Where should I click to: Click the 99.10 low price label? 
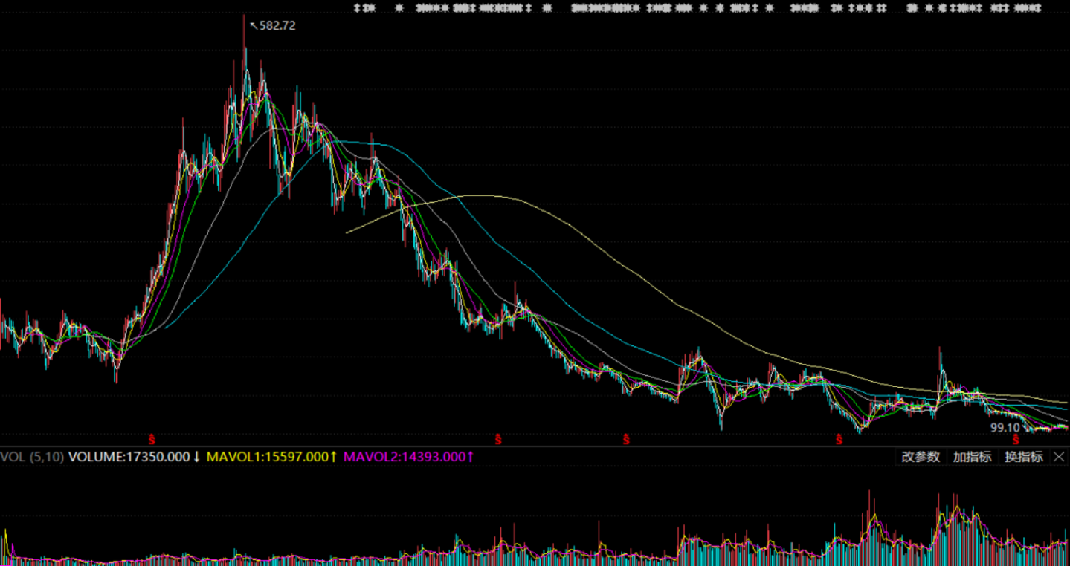1005,428
